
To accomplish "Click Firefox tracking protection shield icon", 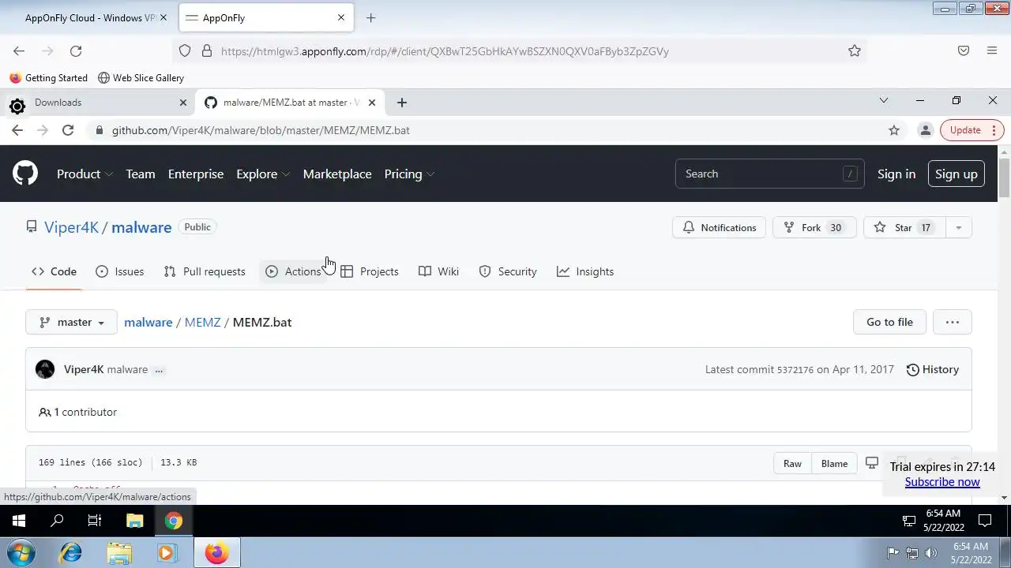I will pos(185,51).
